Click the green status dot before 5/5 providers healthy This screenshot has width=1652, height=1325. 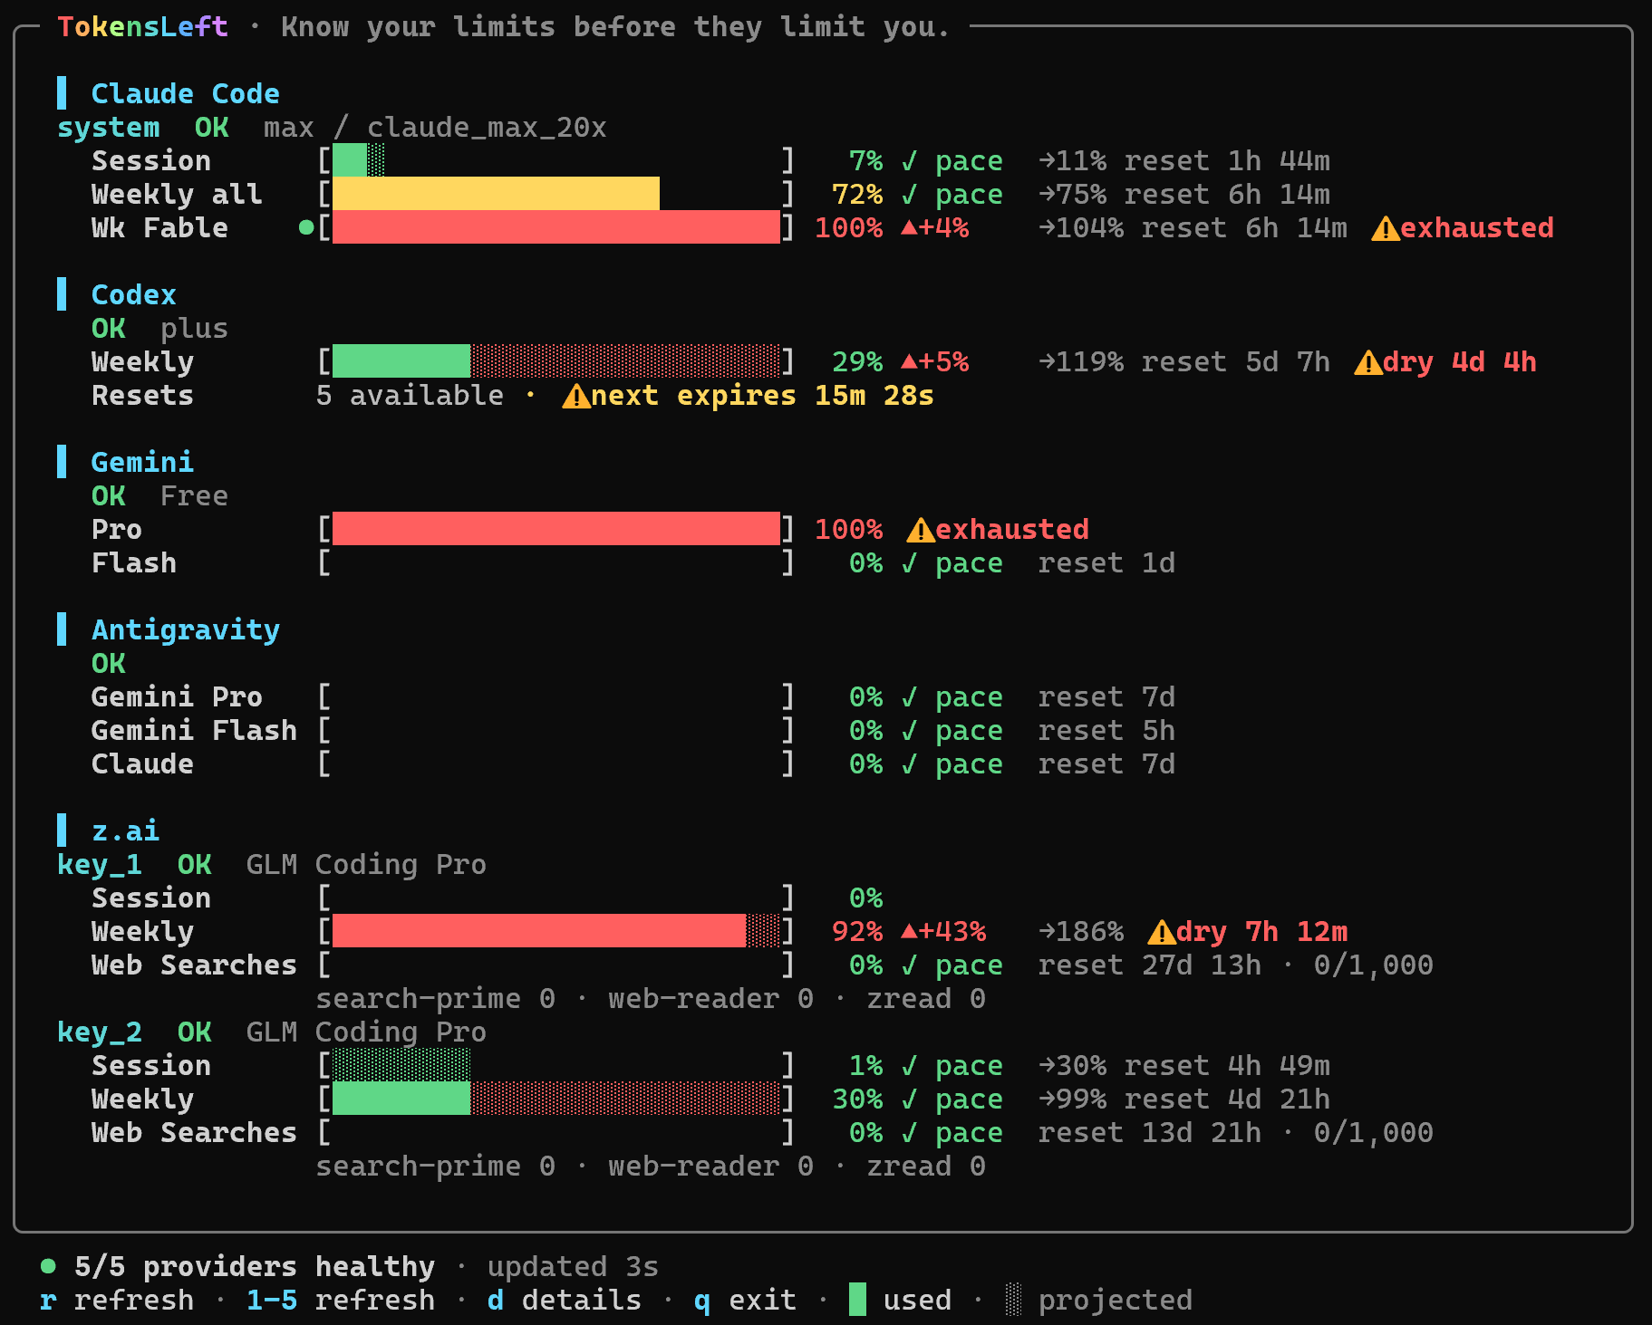48,1265
